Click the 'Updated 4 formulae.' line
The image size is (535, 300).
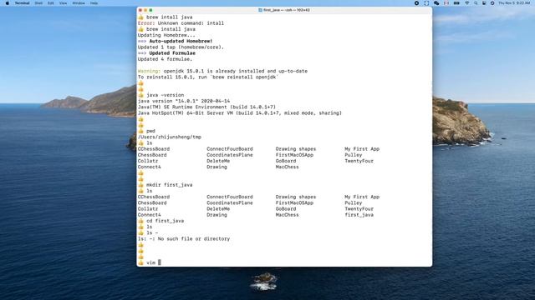(166, 59)
